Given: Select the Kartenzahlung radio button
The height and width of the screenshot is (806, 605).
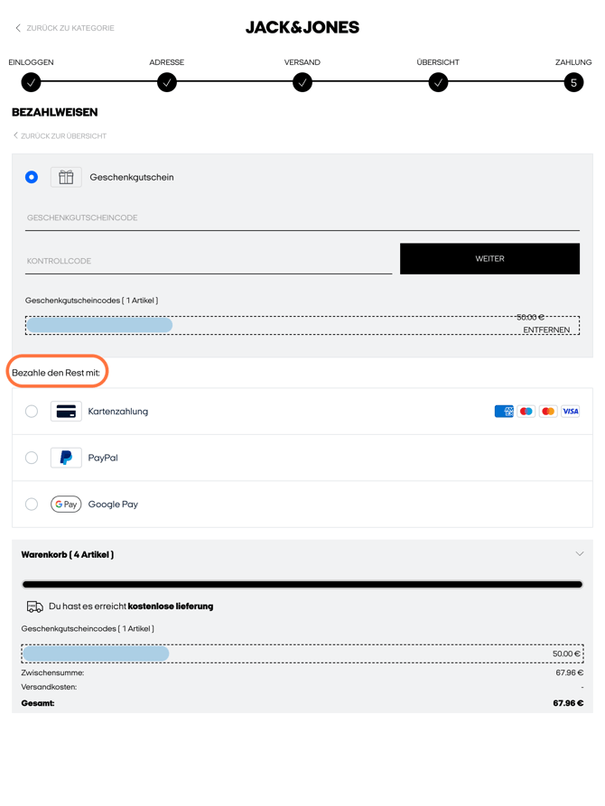Looking at the screenshot, I should [32, 412].
